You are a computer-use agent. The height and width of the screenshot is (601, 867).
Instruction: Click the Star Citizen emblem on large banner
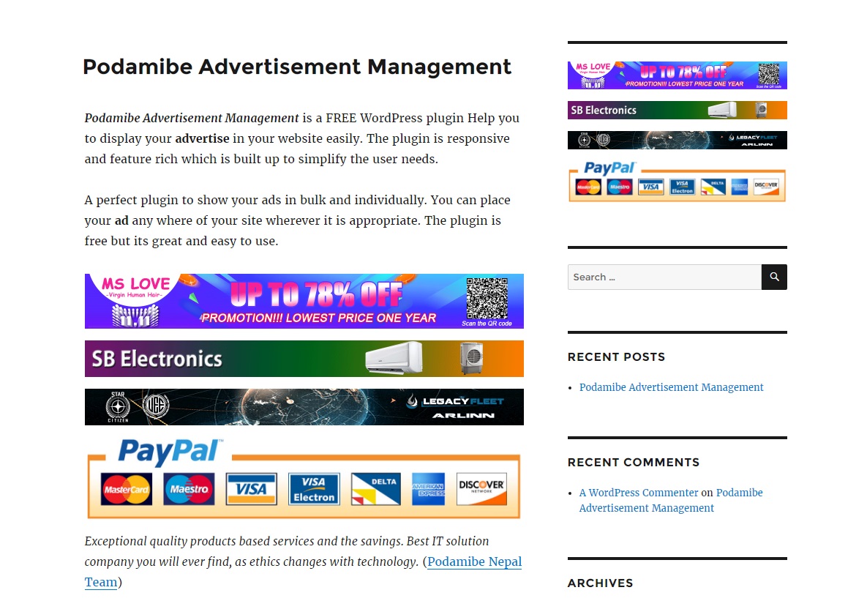tap(118, 407)
